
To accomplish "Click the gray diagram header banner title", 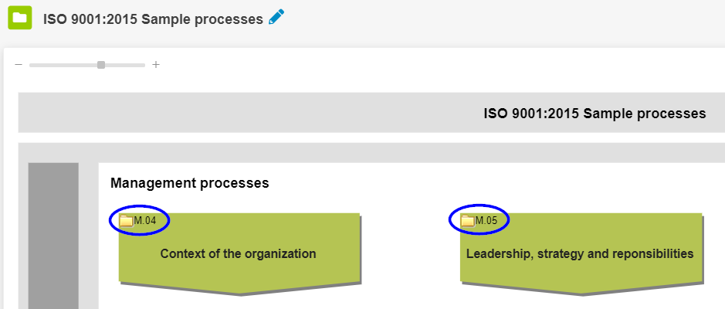I will coord(595,114).
